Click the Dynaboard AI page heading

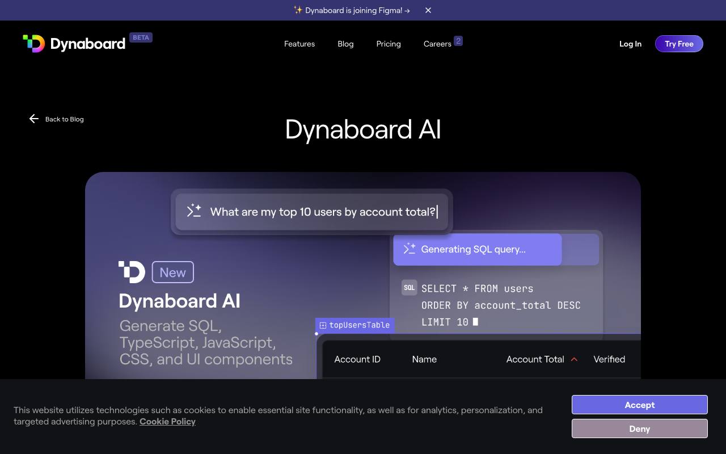coord(363,129)
